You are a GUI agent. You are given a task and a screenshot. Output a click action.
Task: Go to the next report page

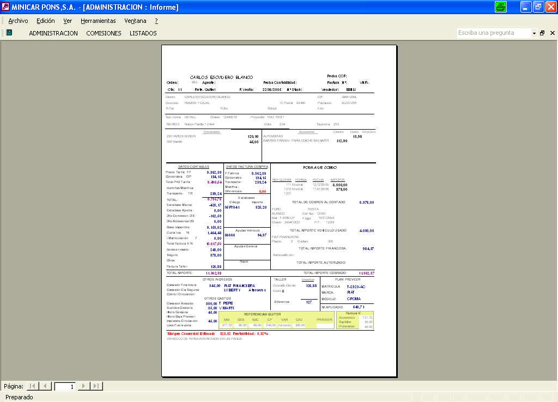pyautogui.click(x=83, y=386)
